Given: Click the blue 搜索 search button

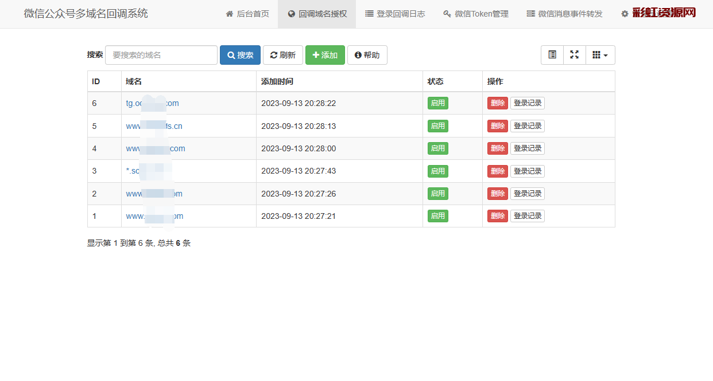Looking at the screenshot, I should tap(240, 55).
